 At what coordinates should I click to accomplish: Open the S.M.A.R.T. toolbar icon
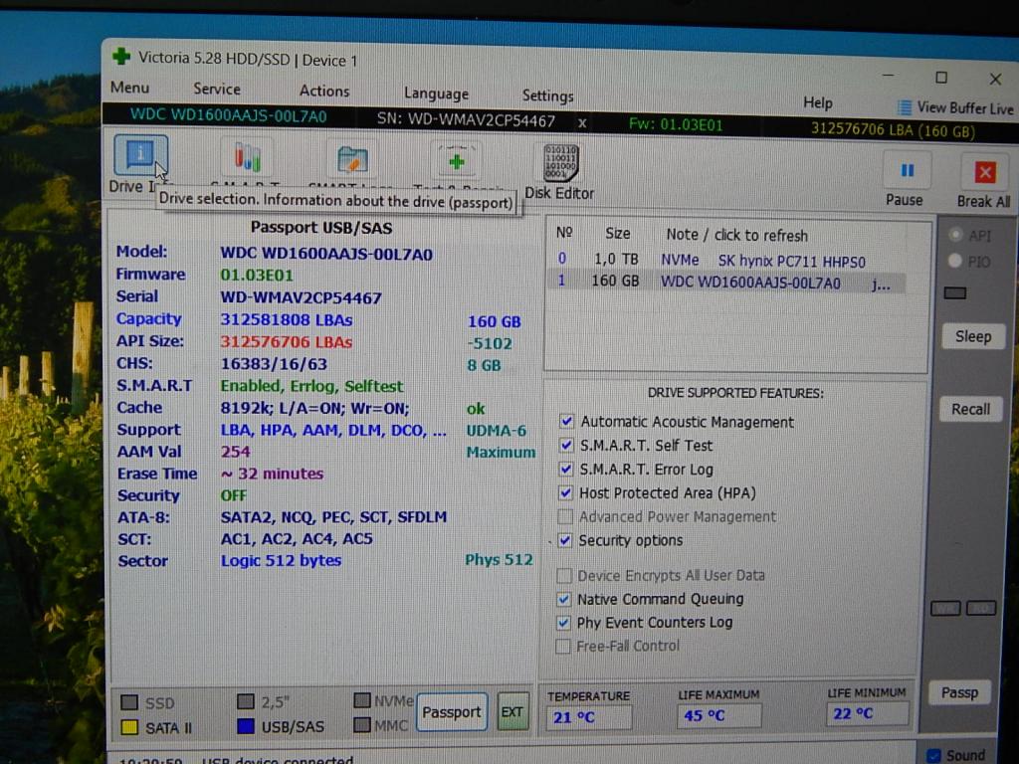click(x=247, y=158)
